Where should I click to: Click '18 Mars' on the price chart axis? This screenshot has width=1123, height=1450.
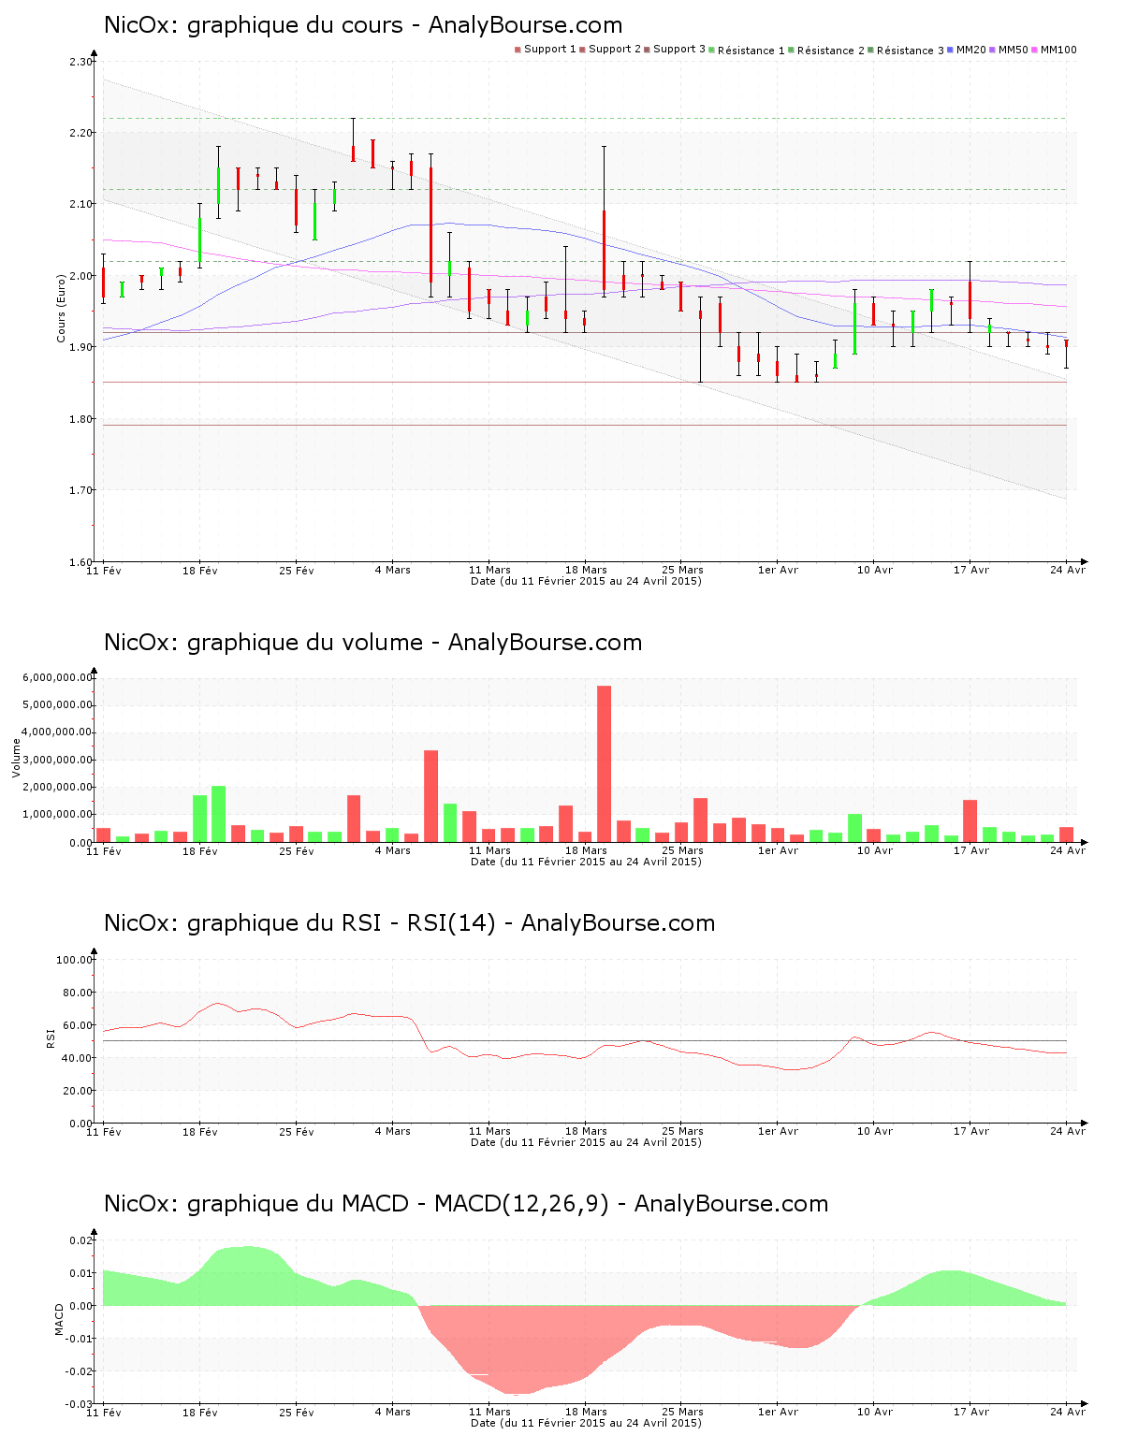point(586,570)
